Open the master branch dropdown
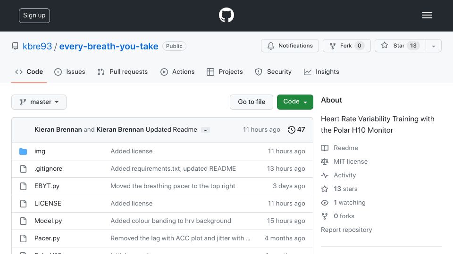This screenshot has width=453, height=254. tap(39, 102)
